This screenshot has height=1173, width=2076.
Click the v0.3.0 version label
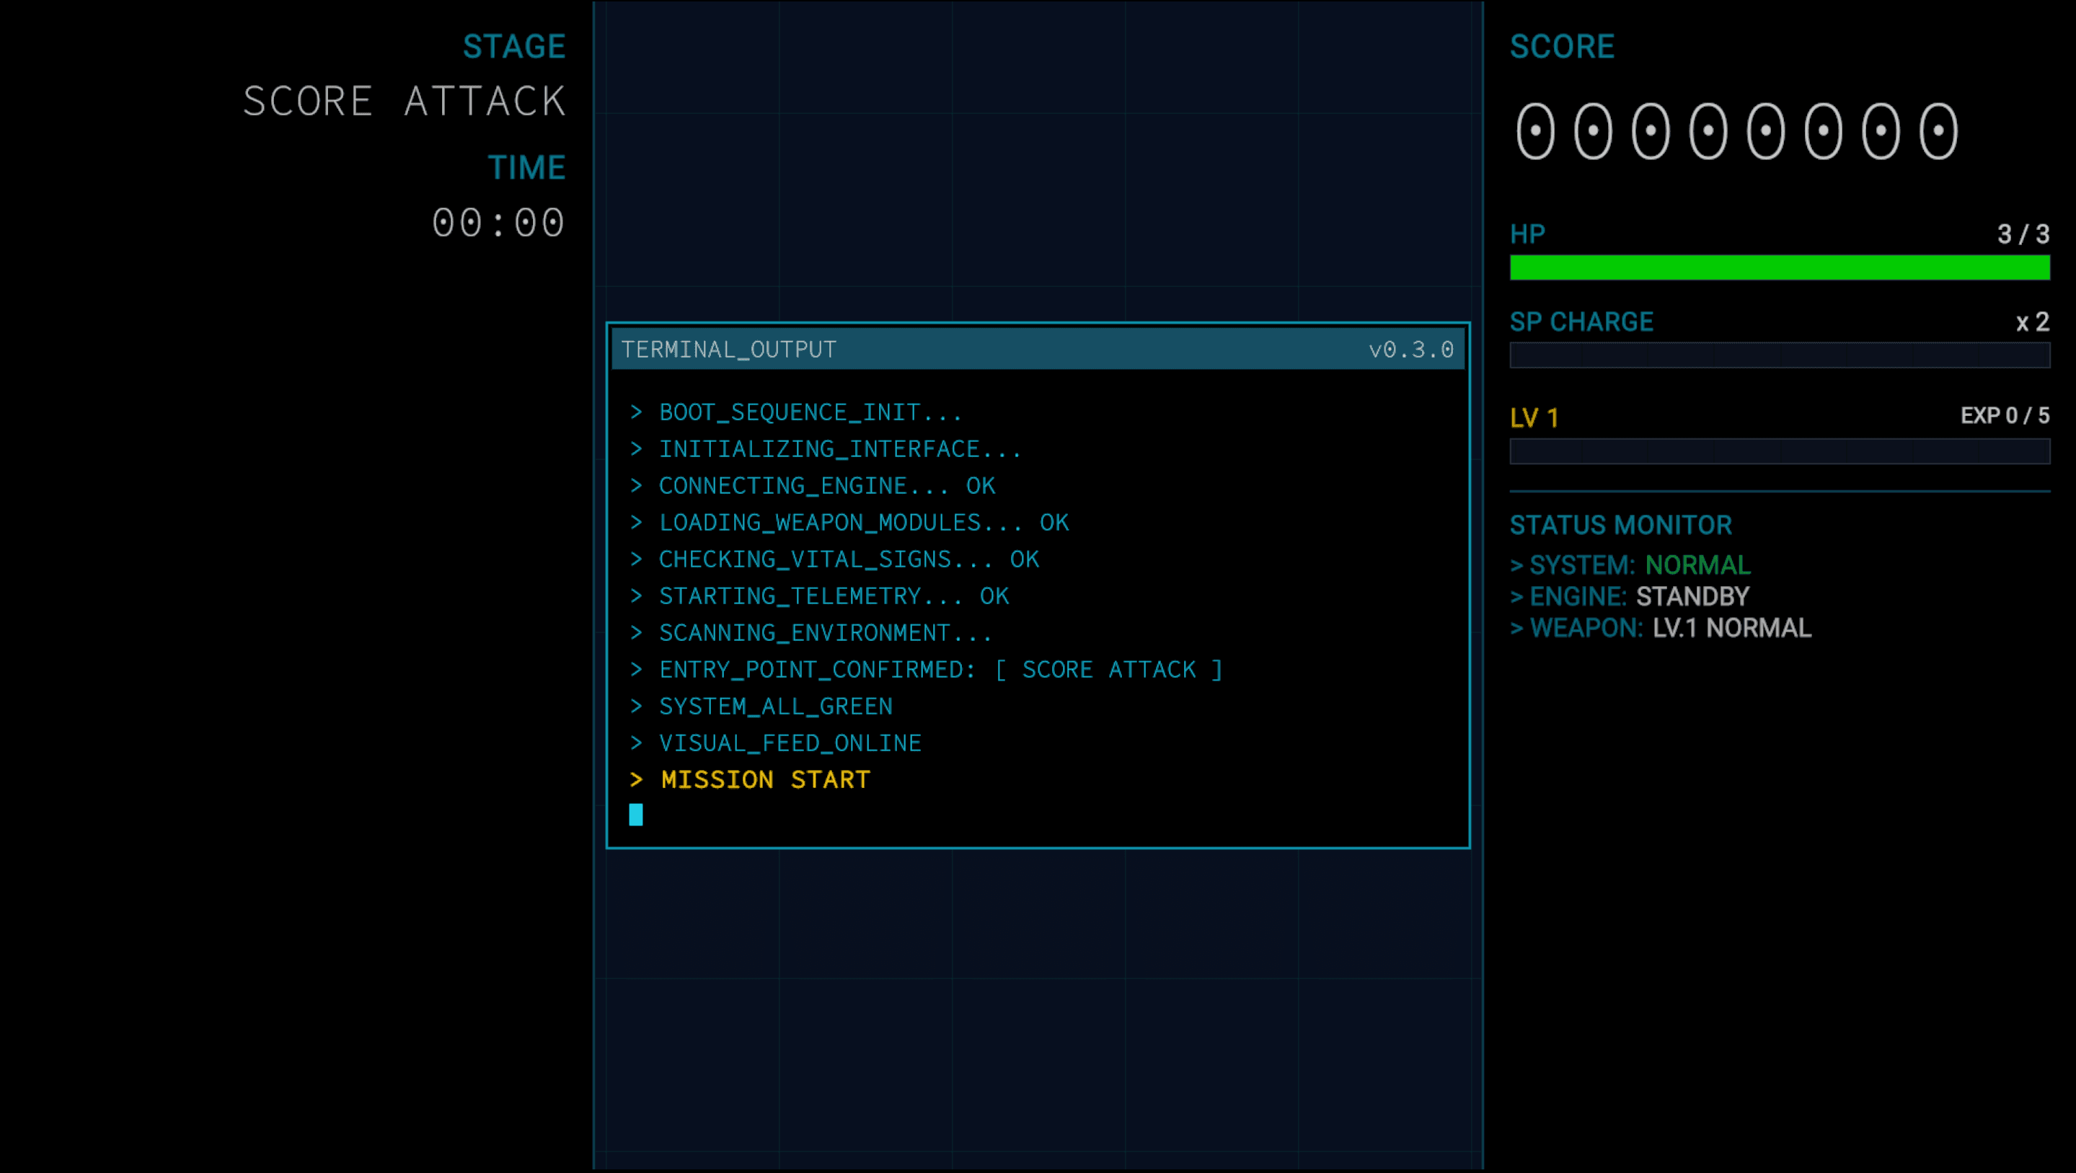(1410, 350)
